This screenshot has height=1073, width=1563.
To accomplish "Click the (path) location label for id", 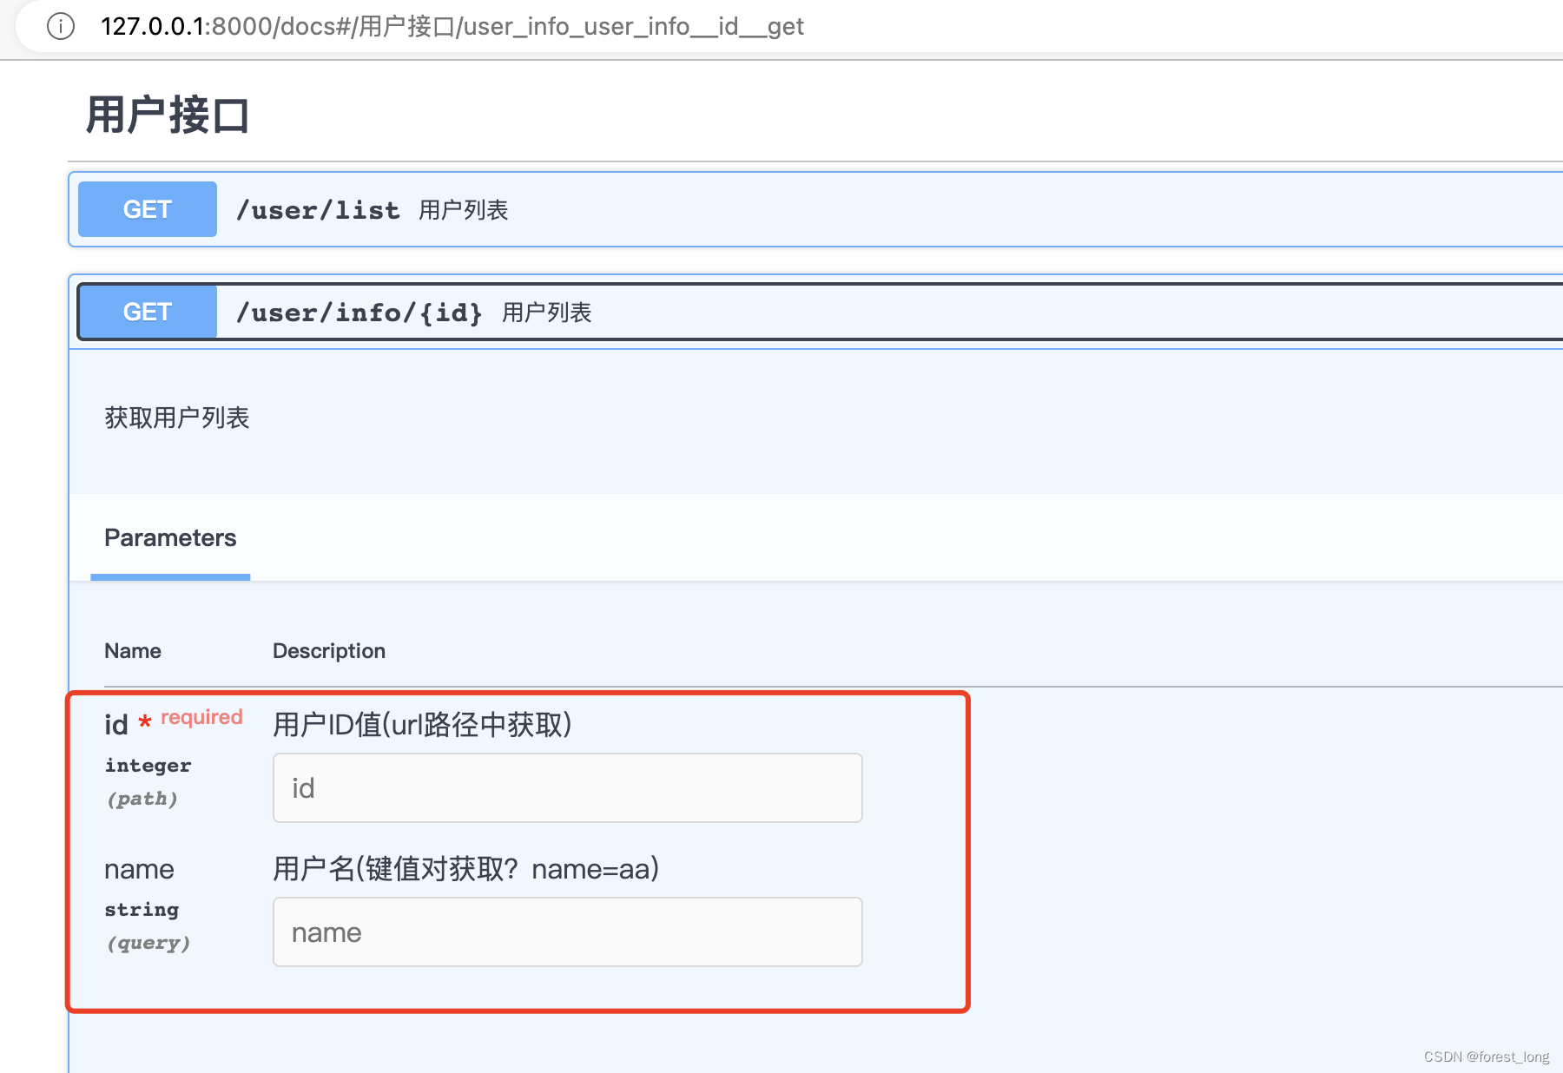I will 143,798.
